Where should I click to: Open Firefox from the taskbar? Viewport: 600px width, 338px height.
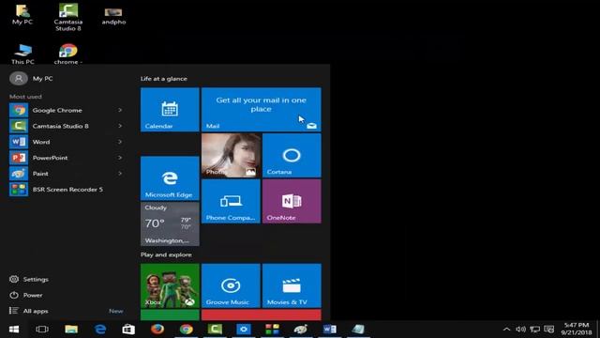coord(157,330)
